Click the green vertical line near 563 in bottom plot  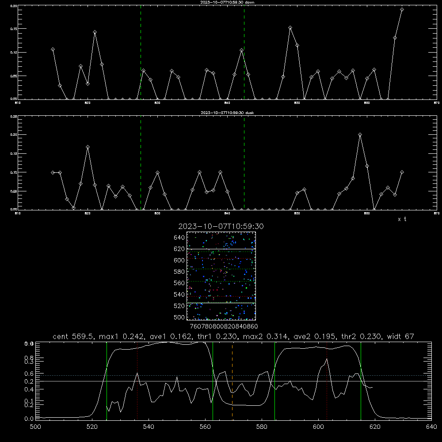coord(213,381)
